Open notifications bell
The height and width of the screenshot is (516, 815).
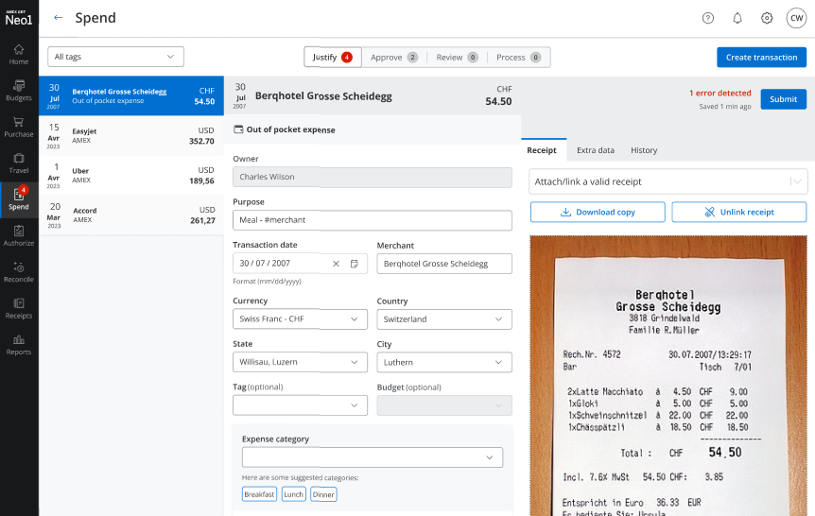pyautogui.click(x=737, y=18)
